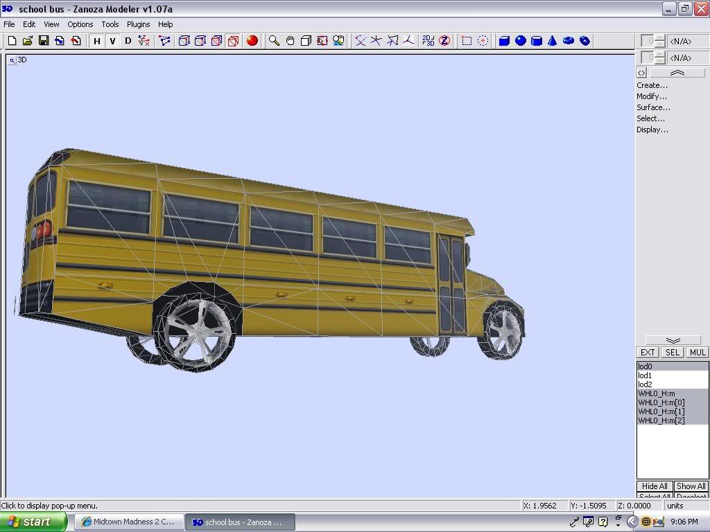Screen dimensions: 710x532
Task: Collapse panel with the up chevron bar
Action: click(677, 73)
